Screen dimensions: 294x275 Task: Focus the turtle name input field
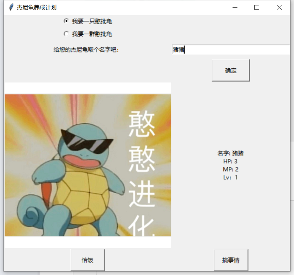[231, 50]
